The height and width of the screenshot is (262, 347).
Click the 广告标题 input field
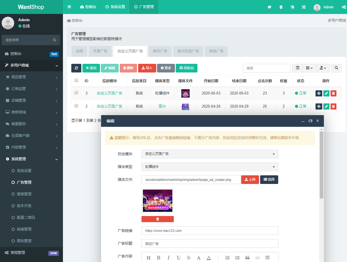click(210, 243)
